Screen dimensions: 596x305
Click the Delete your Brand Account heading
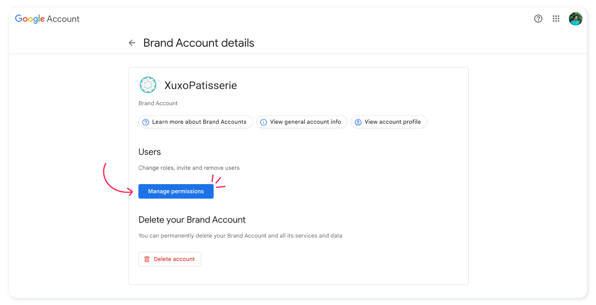coord(192,220)
